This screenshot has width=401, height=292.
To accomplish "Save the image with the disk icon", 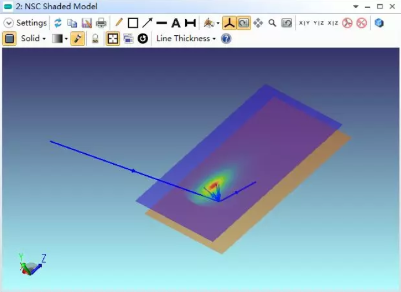I will [x=87, y=23].
